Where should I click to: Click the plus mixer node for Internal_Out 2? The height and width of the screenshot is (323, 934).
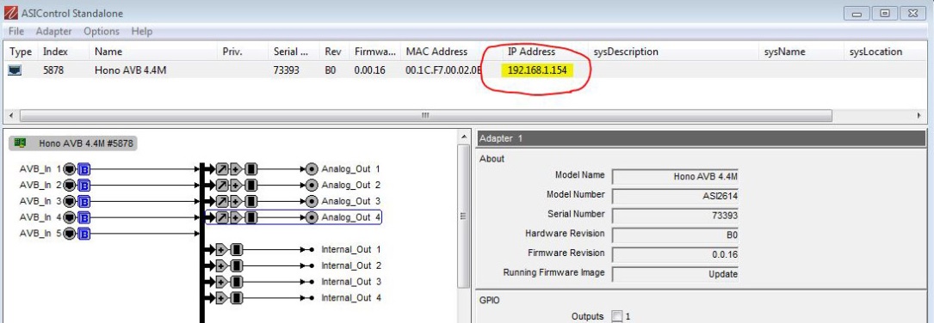tap(221, 265)
